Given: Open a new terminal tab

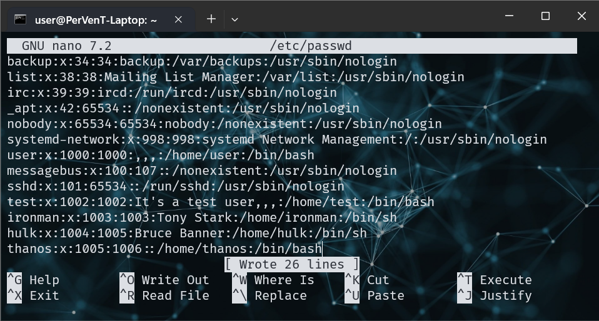Looking at the screenshot, I should (x=211, y=19).
